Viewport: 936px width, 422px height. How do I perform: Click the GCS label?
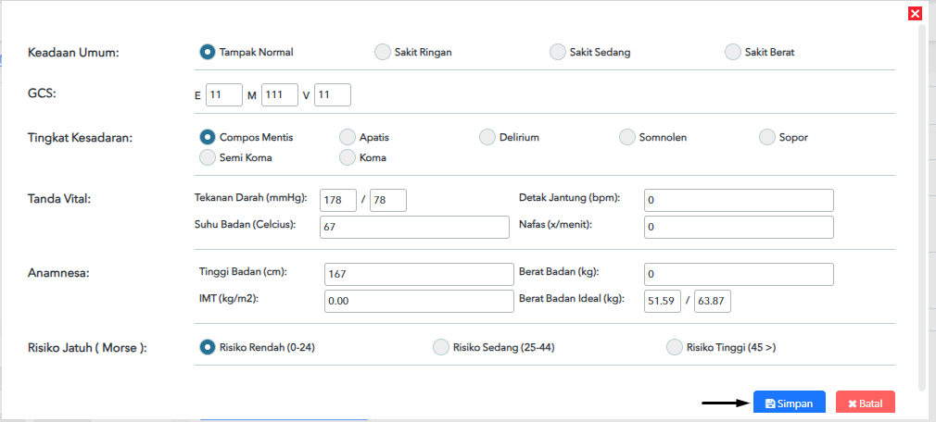[x=42, y=93]
